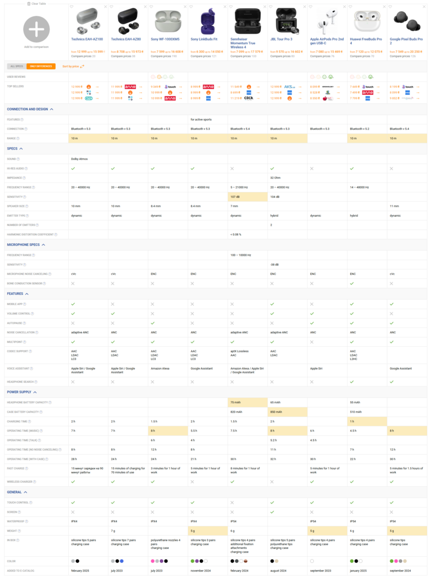Remove Sony WF-1000XM5 from the comparison
Image resolution: width=439 pixels, height=579 pixels.
185,7
